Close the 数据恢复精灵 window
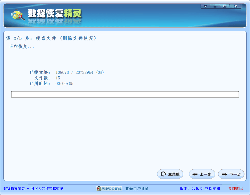This screenshot has height=195, width=250. (236, 6)
